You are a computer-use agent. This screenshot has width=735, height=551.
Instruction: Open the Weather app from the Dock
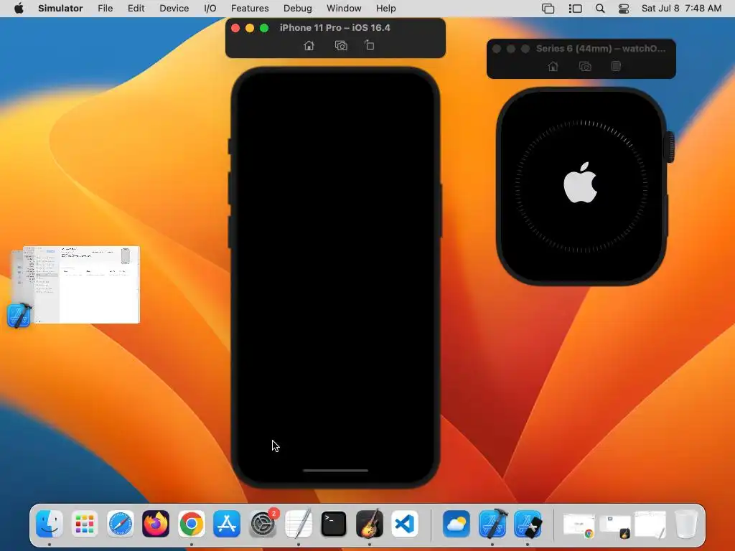[x=457, y=523]
